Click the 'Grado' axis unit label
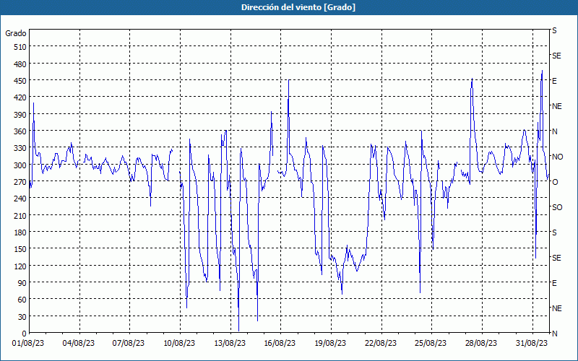Screen dimensions: 578x361 point(16,33)
